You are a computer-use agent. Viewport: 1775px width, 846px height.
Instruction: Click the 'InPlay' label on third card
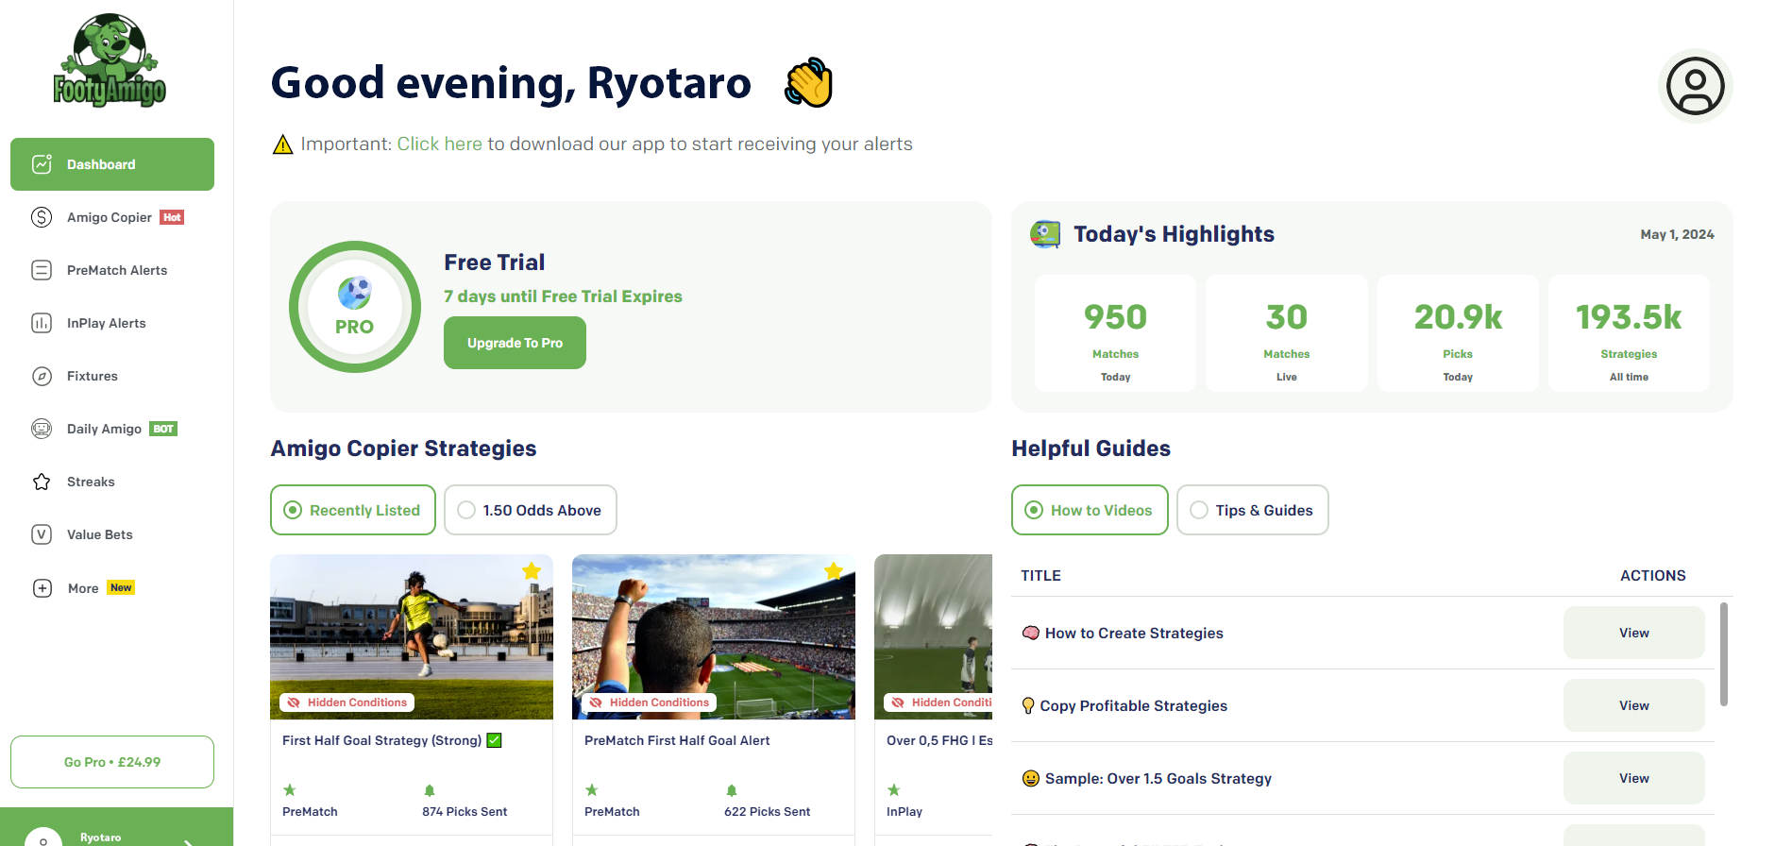coord(904,811)
